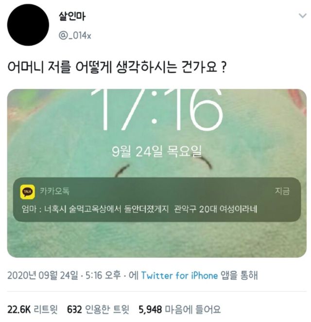Open the Twitter for iPhone link
Viewport: 311px width, 322px height.
[179, 275]
